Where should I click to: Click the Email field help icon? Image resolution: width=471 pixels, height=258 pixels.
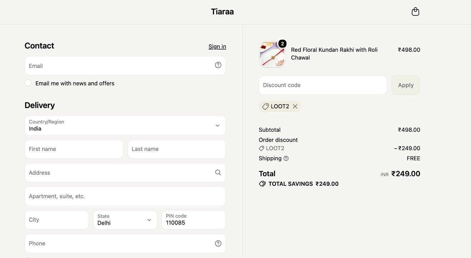[x=218, y=65]
